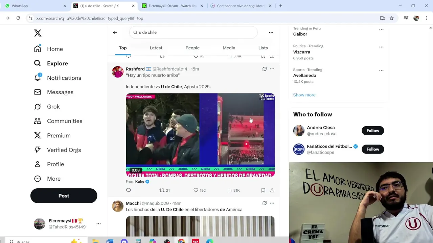Open Verified Orgs lightning icon
Screen dimensions: 433x243
point(38,150)
